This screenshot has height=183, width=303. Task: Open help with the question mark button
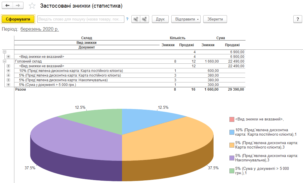[x=298, y=19]
